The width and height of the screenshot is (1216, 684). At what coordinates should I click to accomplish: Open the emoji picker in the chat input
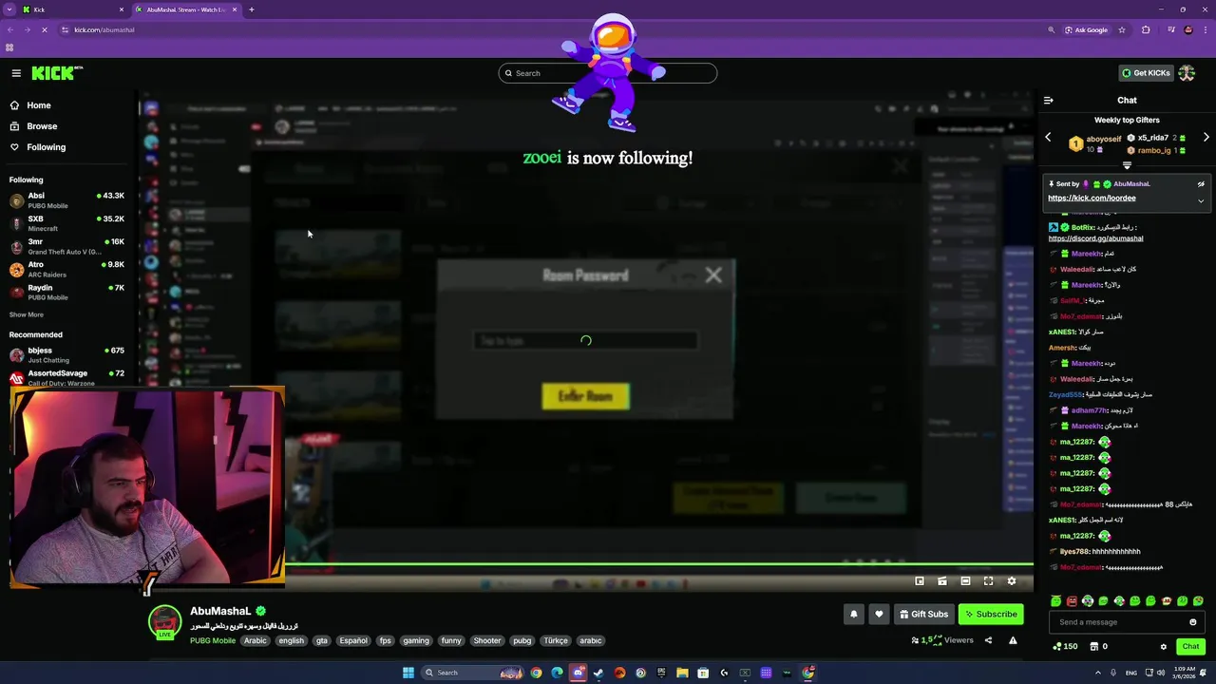[x=1193, y=622]
